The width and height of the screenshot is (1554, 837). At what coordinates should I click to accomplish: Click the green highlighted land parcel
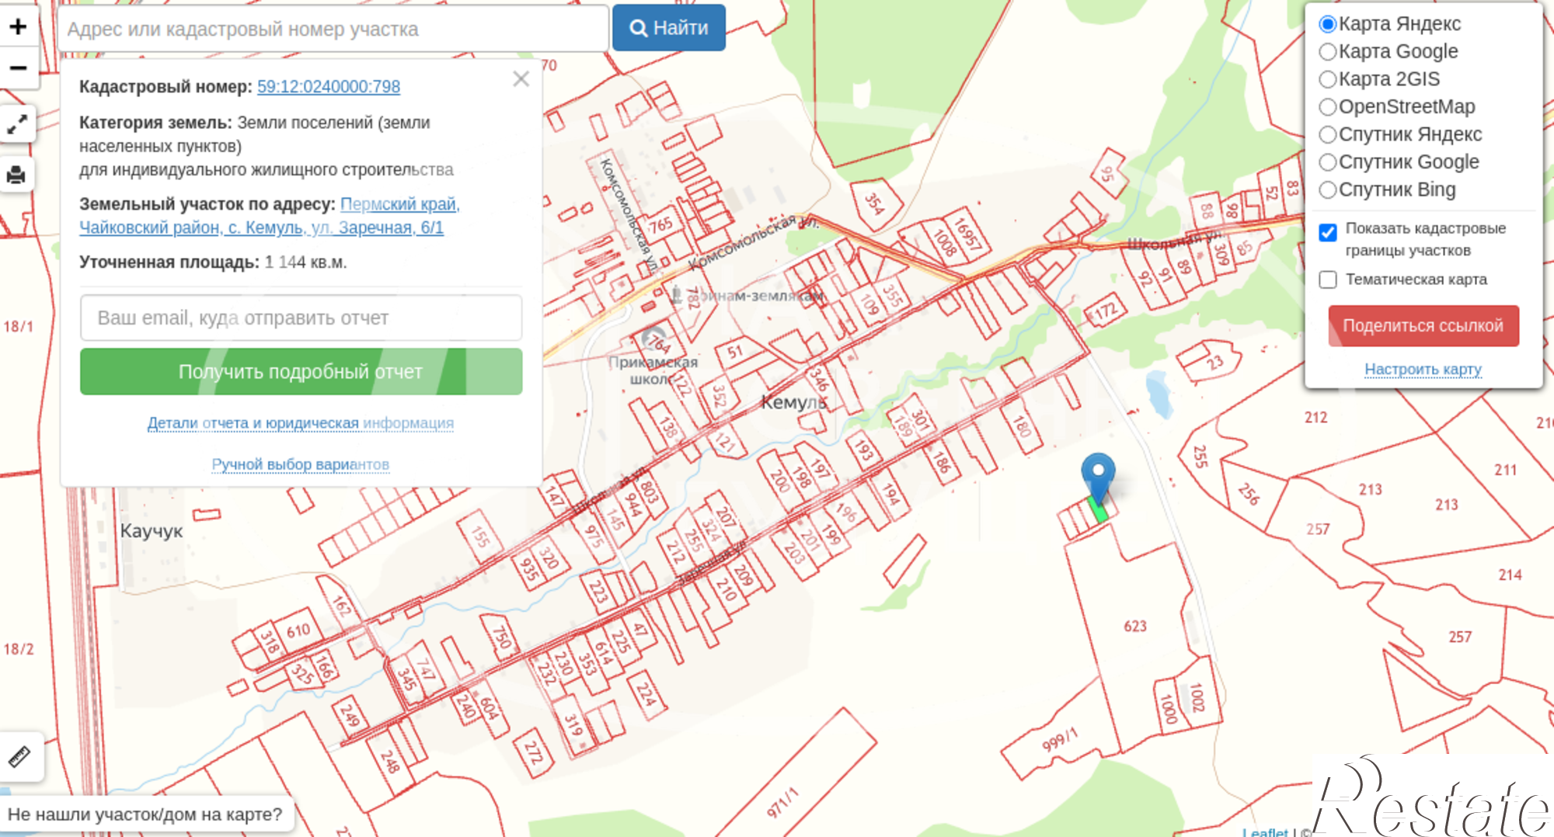[1098, 511]
